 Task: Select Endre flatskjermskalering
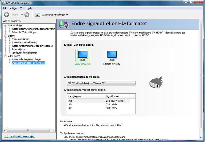click(x=24, y=42)
